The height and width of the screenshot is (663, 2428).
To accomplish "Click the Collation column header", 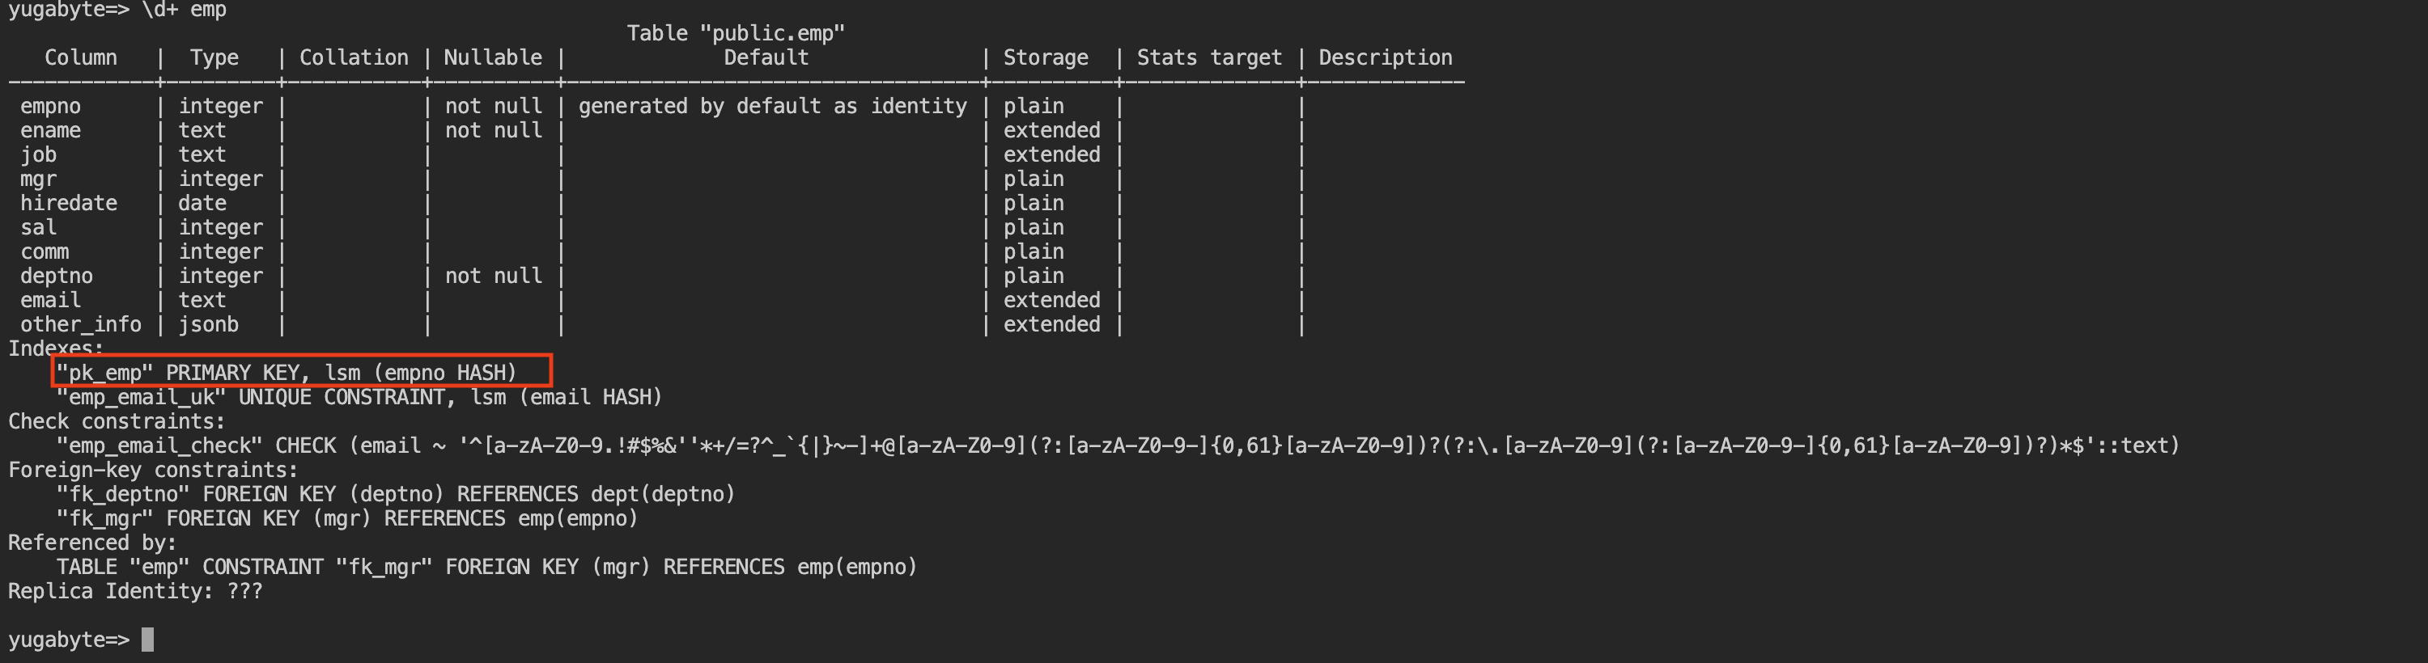I will pos(354,57).
